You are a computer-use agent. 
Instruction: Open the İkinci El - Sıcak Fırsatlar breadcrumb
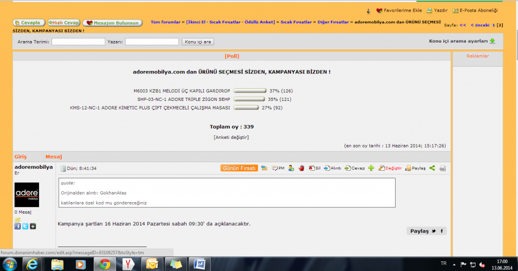click(x=230, y=22)
